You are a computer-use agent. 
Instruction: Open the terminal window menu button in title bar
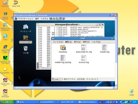coord(38,25)
